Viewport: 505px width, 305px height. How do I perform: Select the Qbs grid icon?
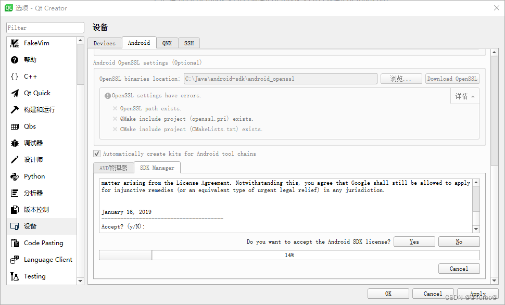(x=15, y=126)
